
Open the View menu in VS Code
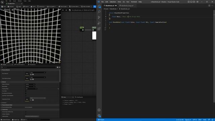[x=120, y=2]
